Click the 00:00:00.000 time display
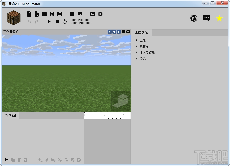The image size is (230, 166). pyautogui.click(x=80, y=20)
